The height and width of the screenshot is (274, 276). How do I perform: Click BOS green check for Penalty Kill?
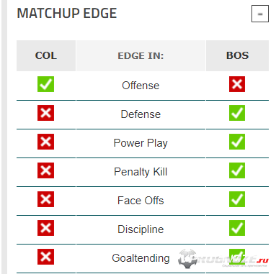coord(237,170)
